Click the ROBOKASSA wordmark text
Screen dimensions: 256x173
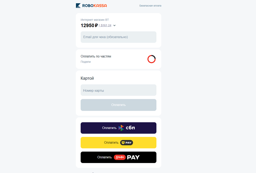[x=95, y=6]
